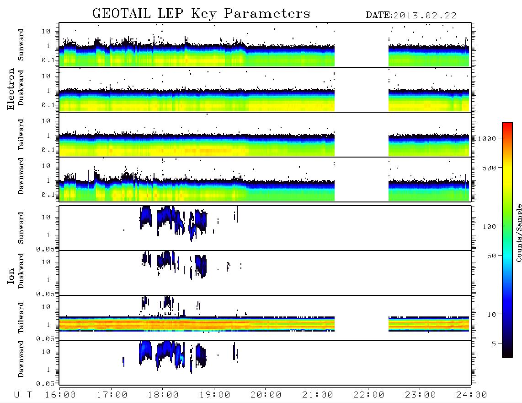Image resolution: width=522 pixels, height=403 pixels.
Task: Click the Electron Sunward spectrogram plot
Action: (265, 45)
